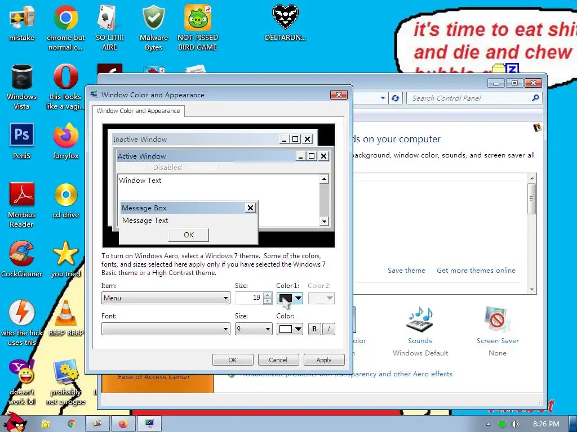Open the Ease of Access Center link
This screenshot has height=432, width=577.
coord(154,377)
